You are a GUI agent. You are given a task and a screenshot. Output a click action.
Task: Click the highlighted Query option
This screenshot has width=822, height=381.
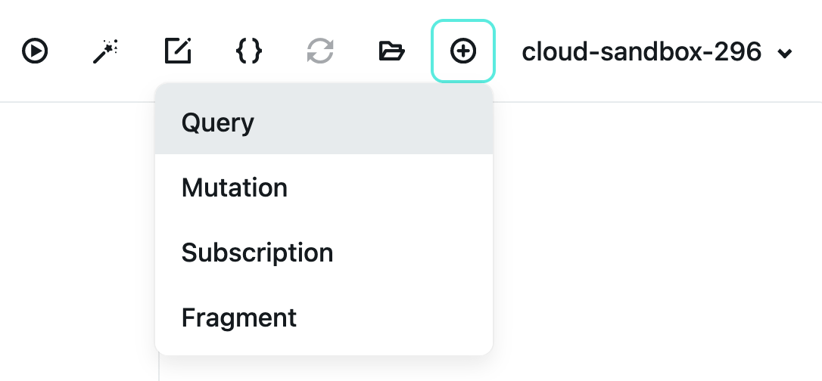[218, 122]
